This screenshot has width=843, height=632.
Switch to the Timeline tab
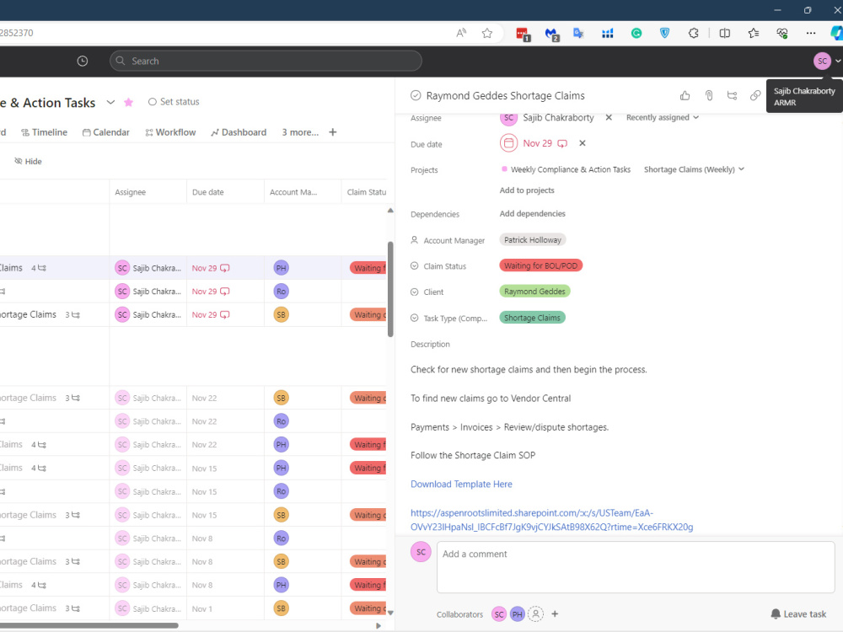tap(44, 132)
